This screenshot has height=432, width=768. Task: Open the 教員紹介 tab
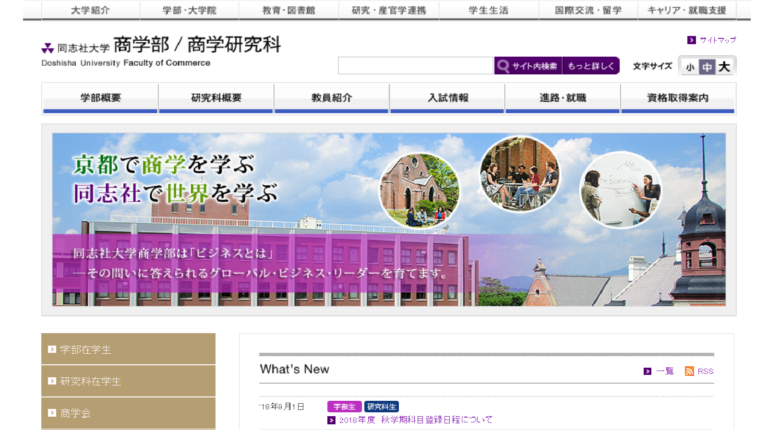coord(332,98)
